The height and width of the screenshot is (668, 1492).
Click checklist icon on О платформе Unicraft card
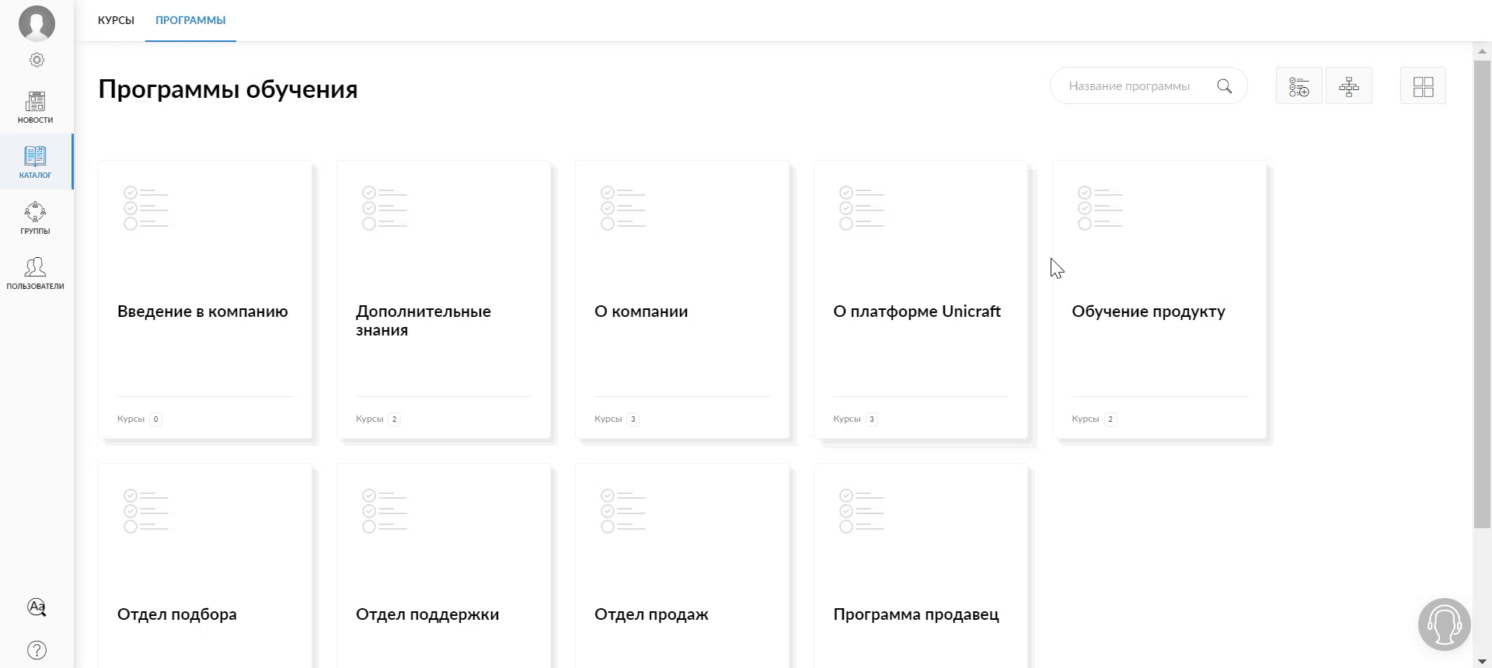click(862, 208)
